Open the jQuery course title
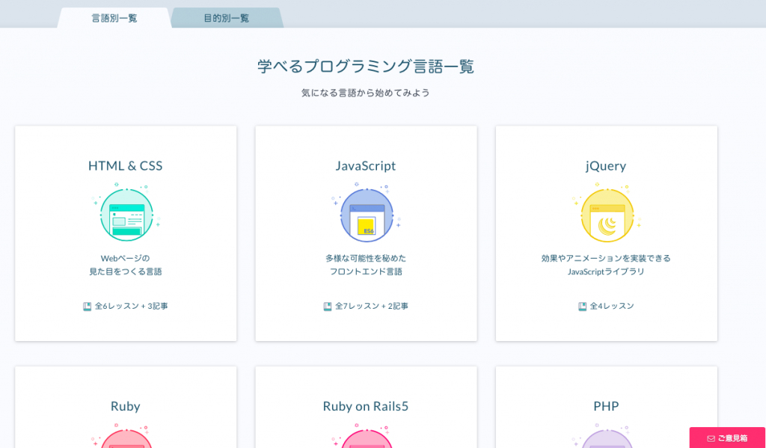Screen dimensions: 766x448 pyautogui.click(x=606, y=166)
